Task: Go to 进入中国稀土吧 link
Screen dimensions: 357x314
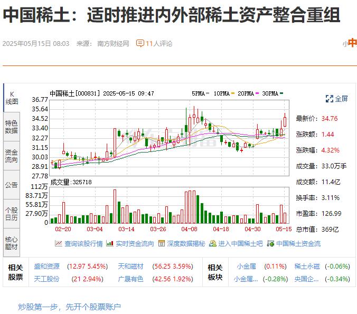Action: (x=240, y=244)
